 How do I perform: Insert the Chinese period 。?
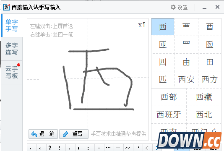click(41, 148)
